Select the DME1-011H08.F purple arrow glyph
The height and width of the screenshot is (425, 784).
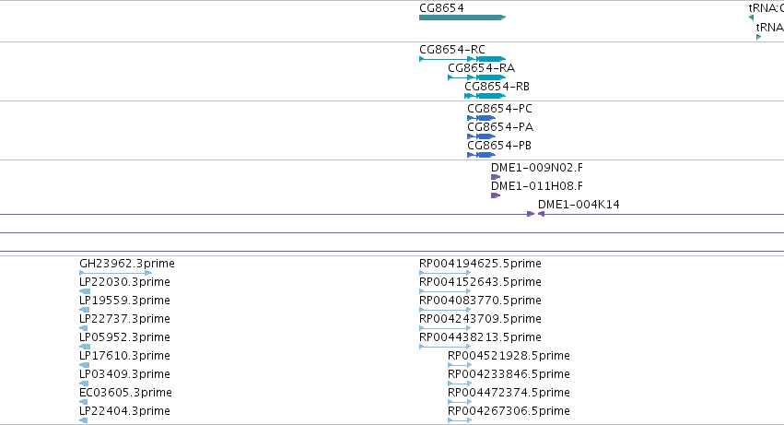pyautogui.click(x=496, y=195)
